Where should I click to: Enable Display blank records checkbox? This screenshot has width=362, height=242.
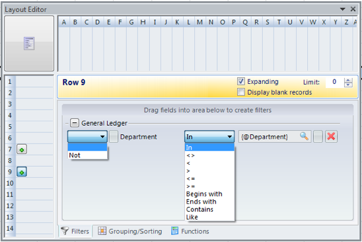pos(241,92)
